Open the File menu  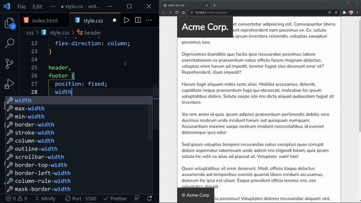coord(21,6)
